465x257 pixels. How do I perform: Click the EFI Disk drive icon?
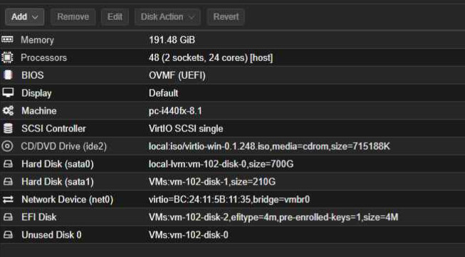tap(8, 217)
